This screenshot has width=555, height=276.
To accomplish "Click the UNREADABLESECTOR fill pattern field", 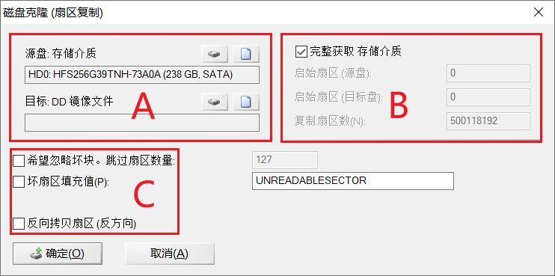I will pos(353,181).
